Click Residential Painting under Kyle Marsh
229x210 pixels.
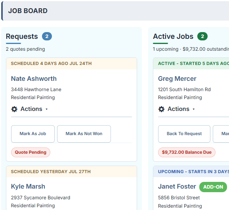(33, 206)
